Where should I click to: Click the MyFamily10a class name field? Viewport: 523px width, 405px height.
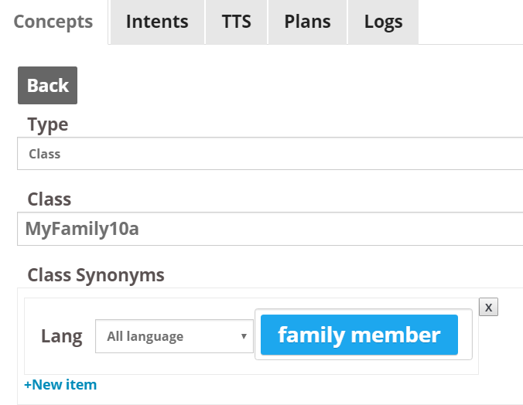coord(270,229)
